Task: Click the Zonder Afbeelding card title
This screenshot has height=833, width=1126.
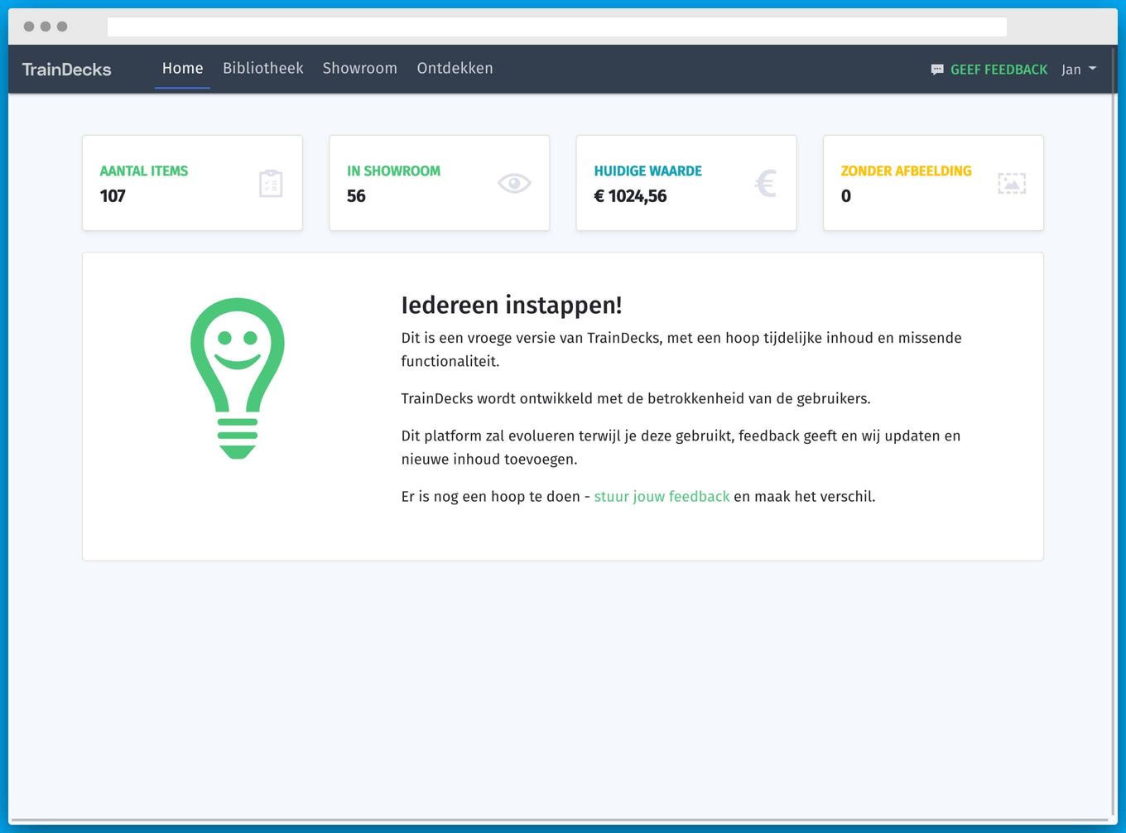Action: (x=906, y=171)
